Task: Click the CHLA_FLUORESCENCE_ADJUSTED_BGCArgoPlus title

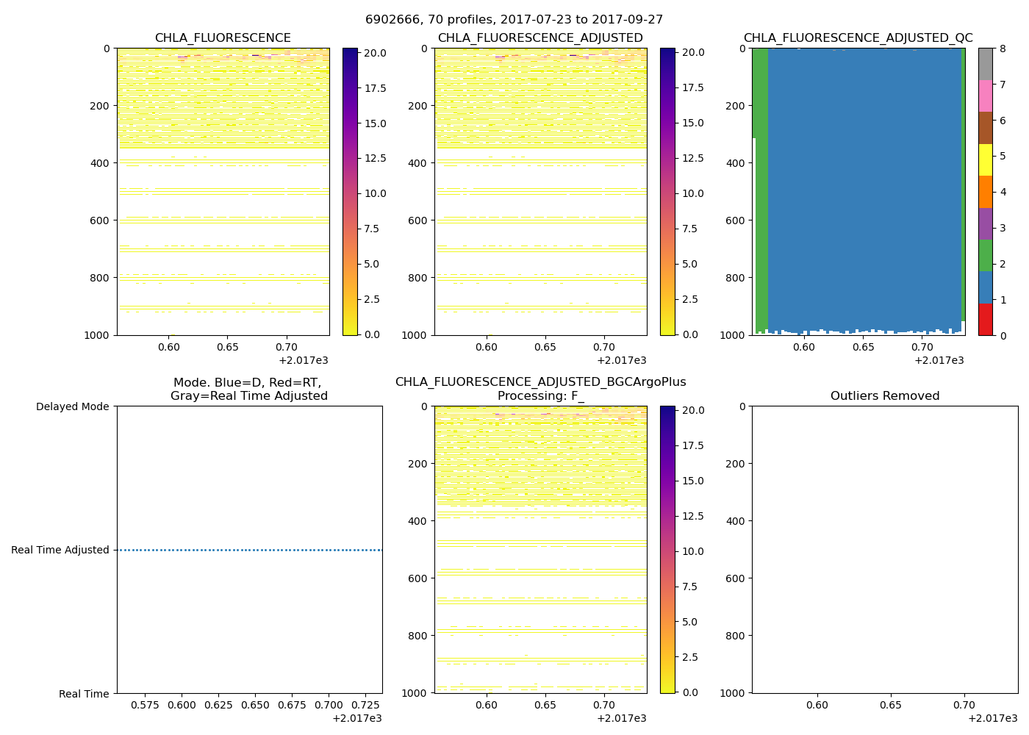Action: [x=540, y=382]
